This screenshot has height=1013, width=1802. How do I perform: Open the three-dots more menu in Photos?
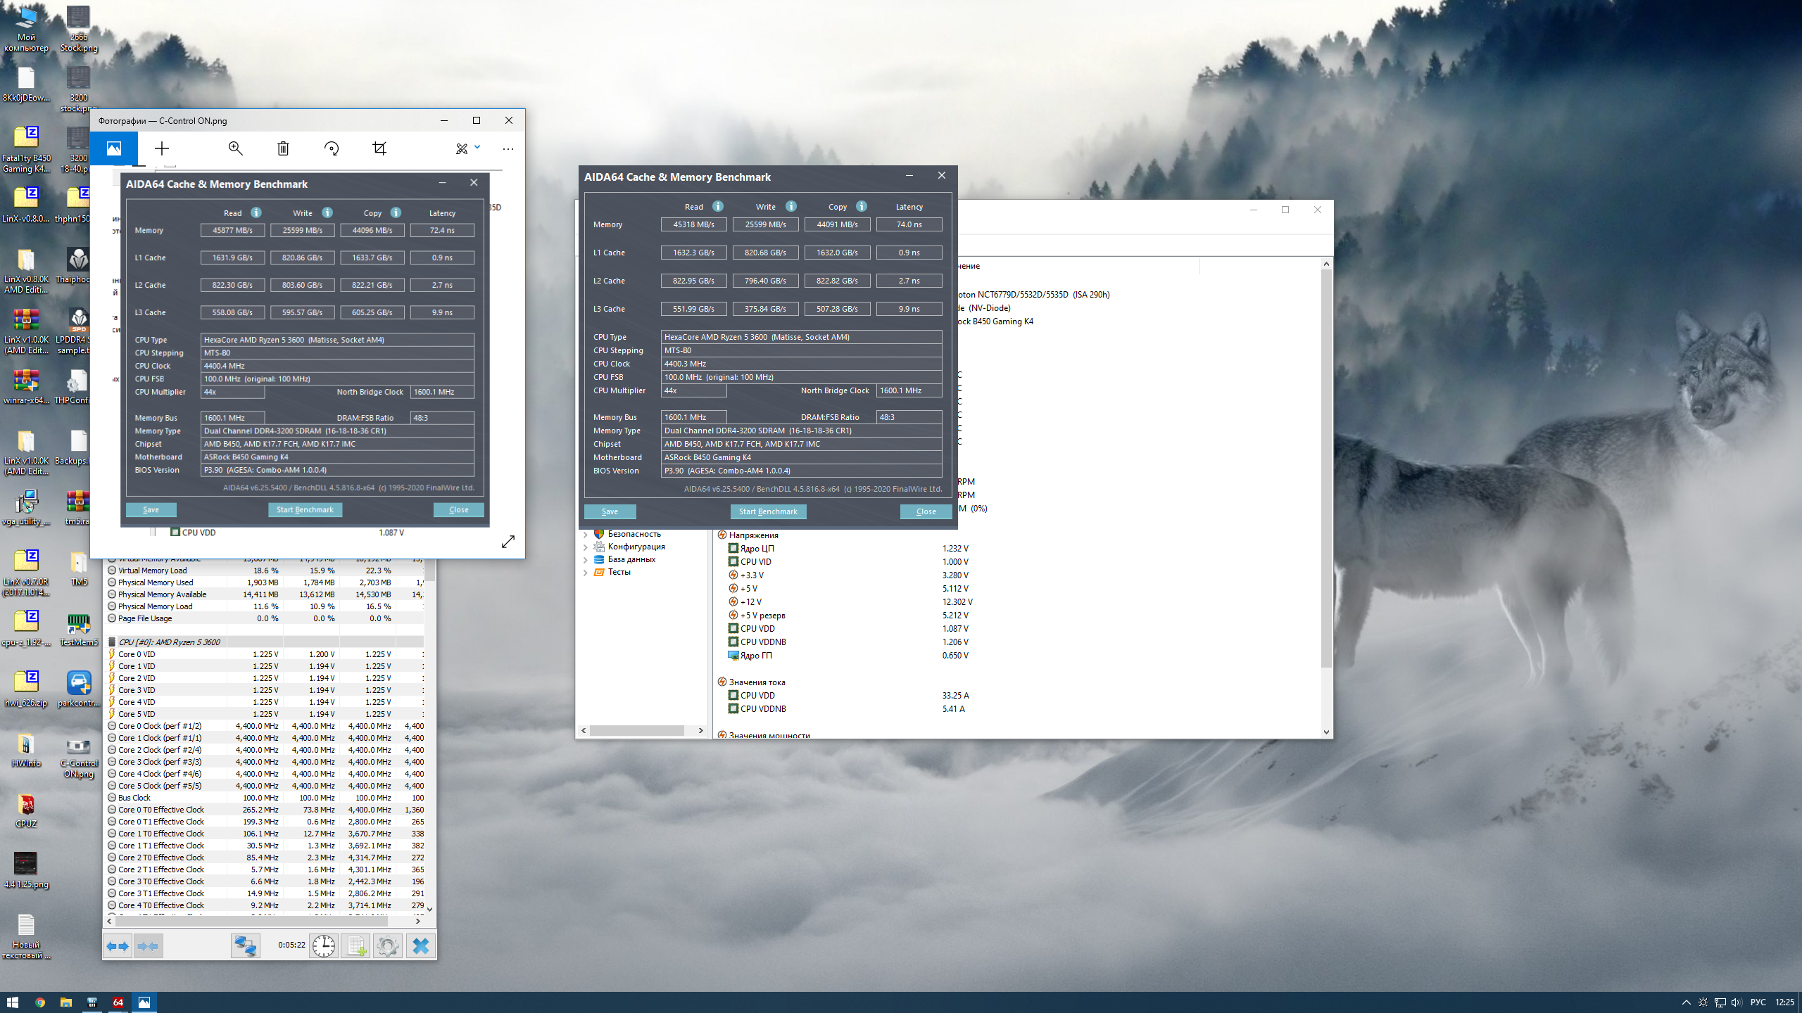508,148
